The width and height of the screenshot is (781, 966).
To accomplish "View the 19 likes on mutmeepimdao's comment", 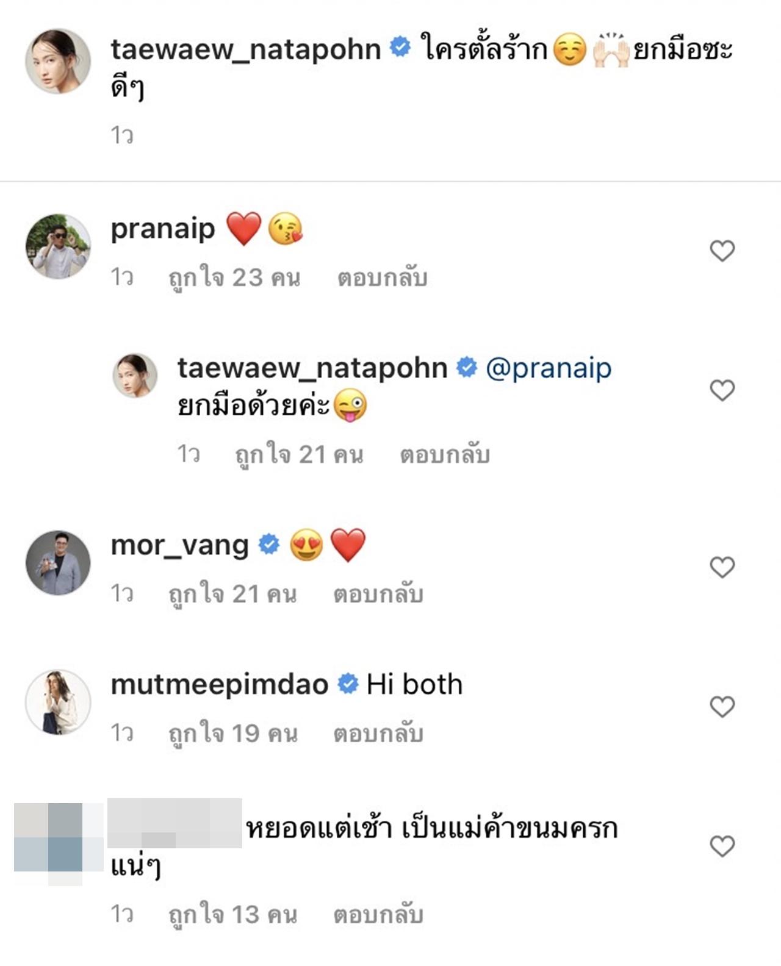I will click(233, 733).
